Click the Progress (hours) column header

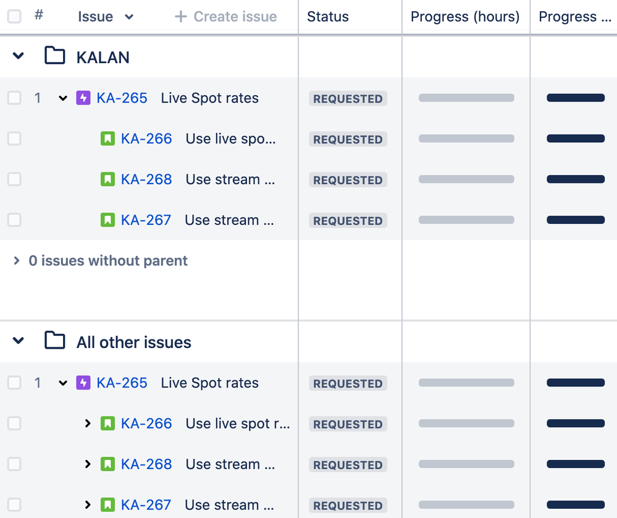465,17
